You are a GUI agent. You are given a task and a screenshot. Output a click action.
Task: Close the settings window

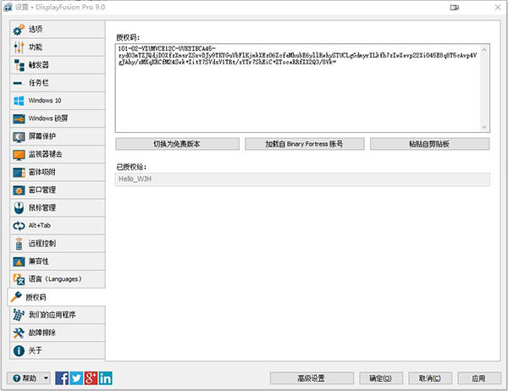click(498, 7)
